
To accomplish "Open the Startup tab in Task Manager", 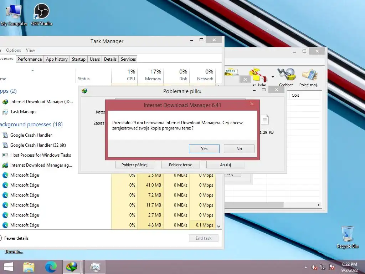I will pyautogui.click(x=79, y=59).
